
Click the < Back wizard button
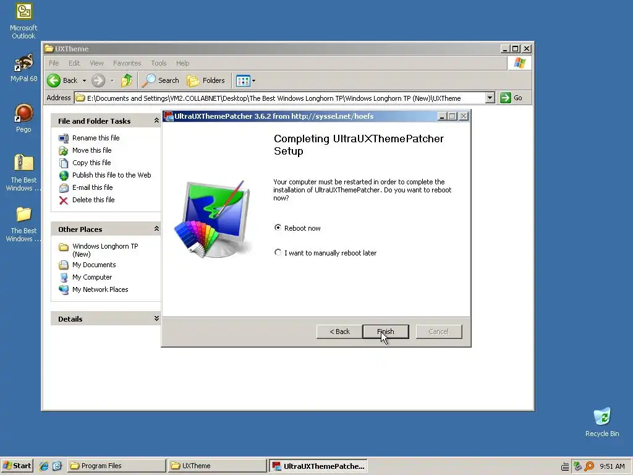pyautogui.click(x=339, y=332)
